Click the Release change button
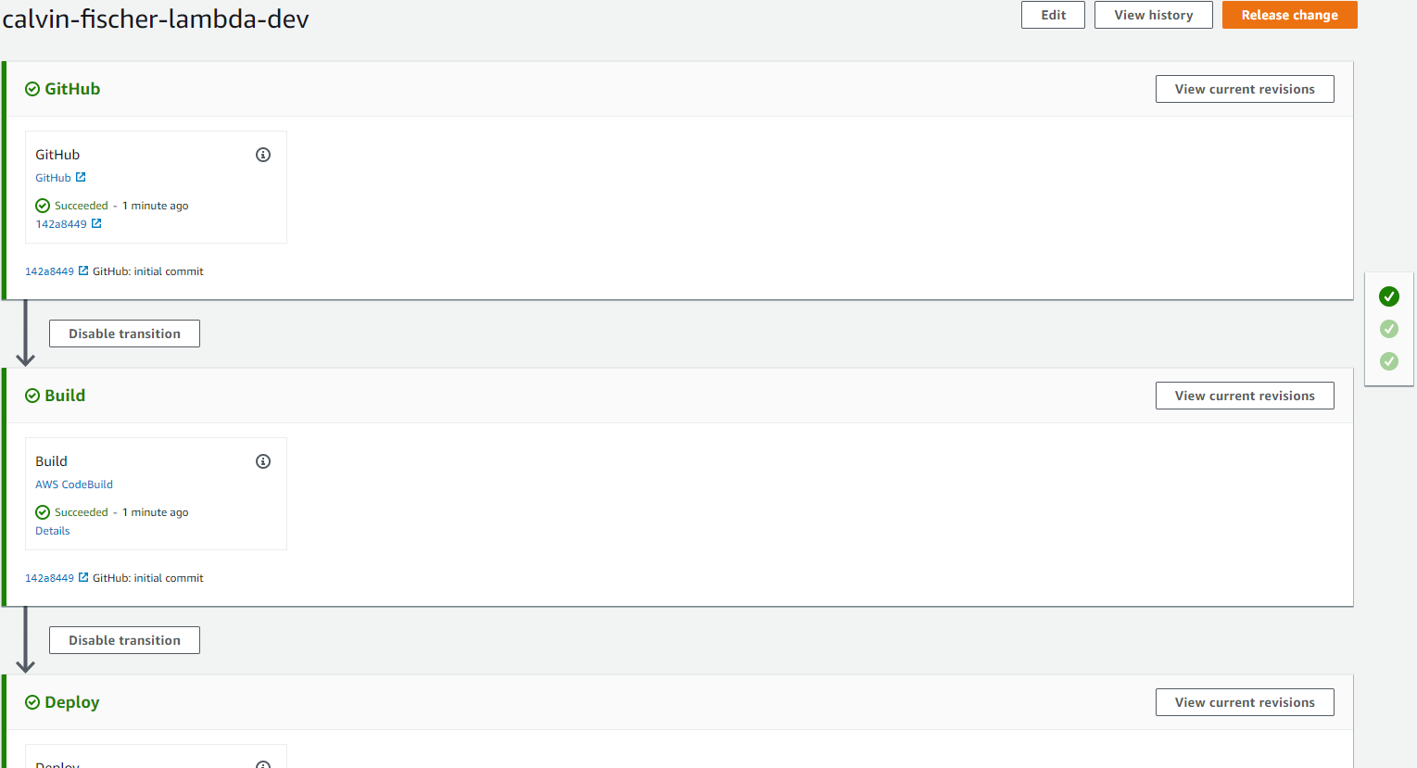The width and height of the screenshot is (1417, 768). click(1289, 15)
